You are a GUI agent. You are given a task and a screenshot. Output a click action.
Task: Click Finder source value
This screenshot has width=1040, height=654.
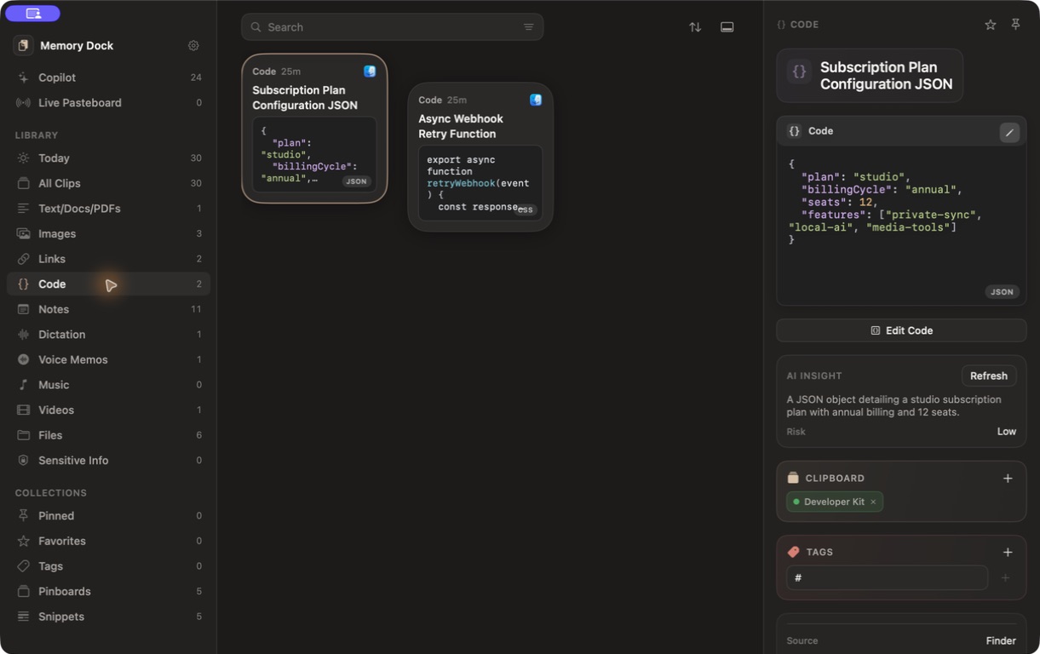click(1001, 641)
